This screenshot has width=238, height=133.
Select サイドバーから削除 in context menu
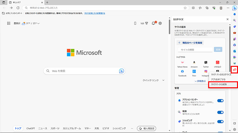click(x=219, y=84)
